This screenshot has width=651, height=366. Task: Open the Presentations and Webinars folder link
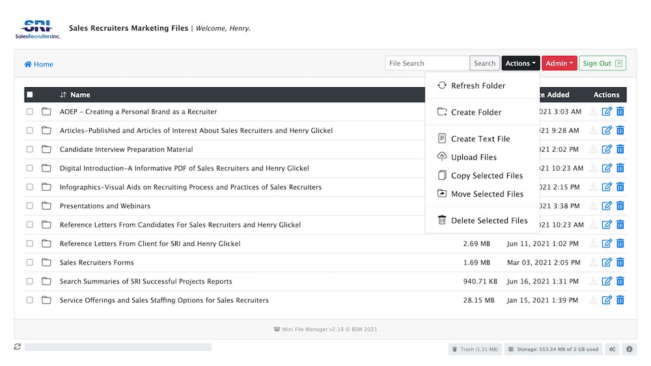coord(105,206)
